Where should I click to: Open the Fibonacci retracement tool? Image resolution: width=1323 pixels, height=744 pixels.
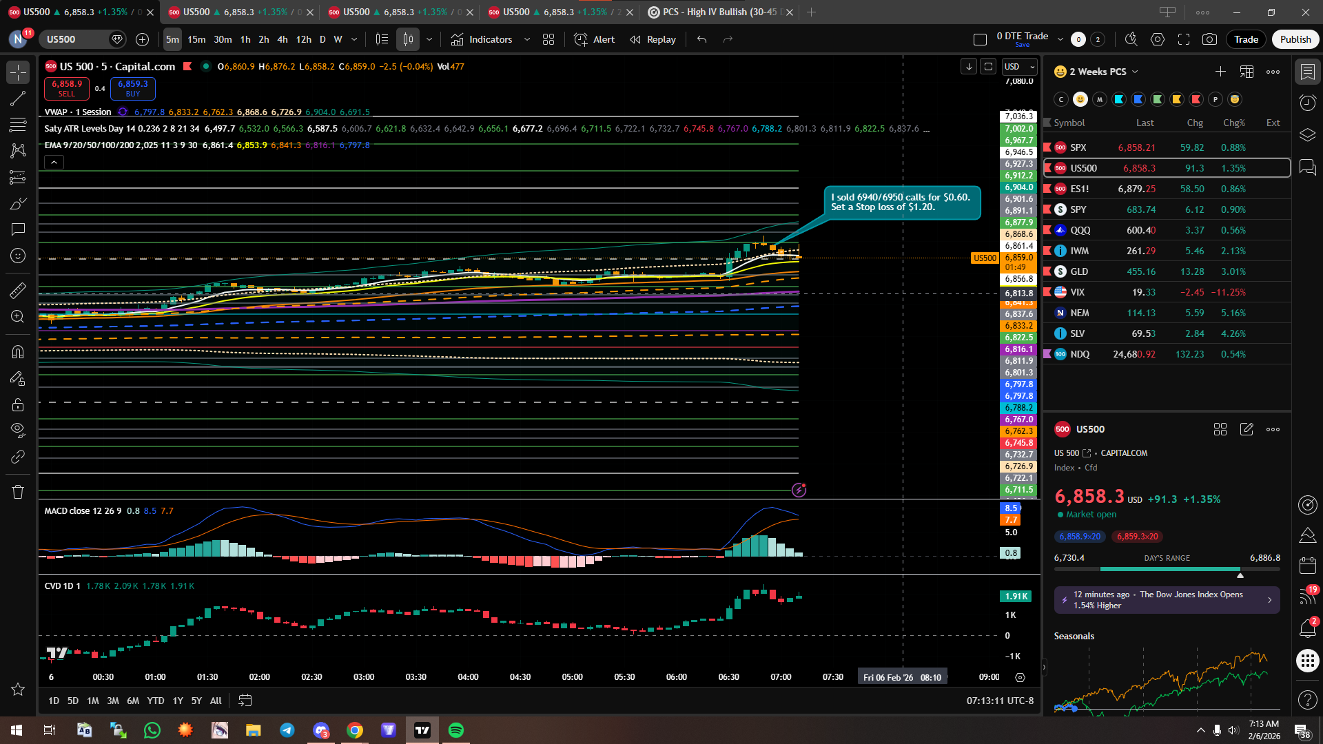(18, 125)
